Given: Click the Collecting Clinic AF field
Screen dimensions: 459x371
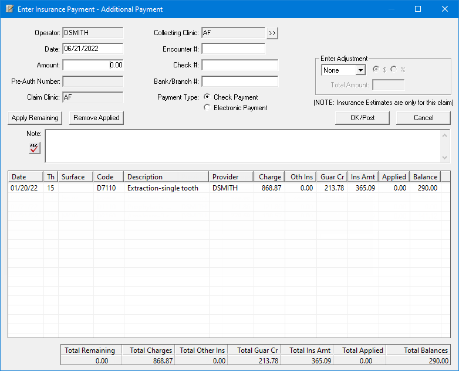Looking at the screenshot, I should coord(233,33).
